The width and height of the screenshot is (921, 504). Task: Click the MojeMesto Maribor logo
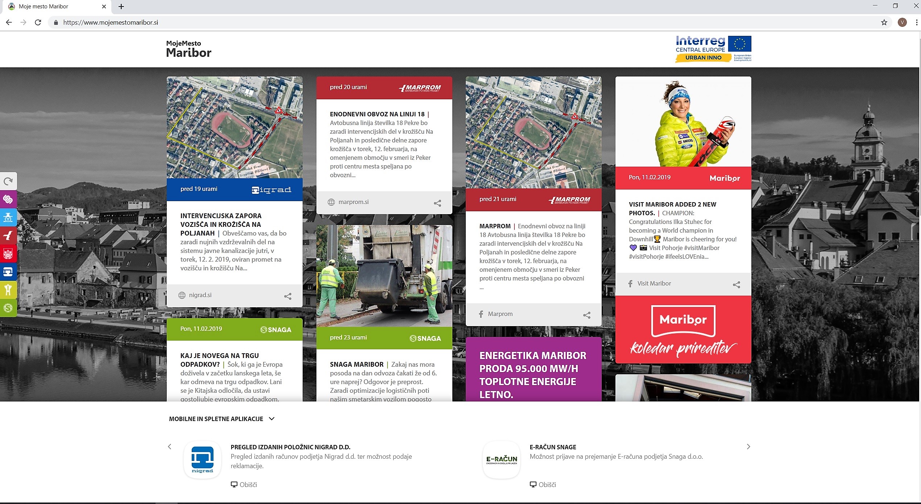(x=188, y=49)
